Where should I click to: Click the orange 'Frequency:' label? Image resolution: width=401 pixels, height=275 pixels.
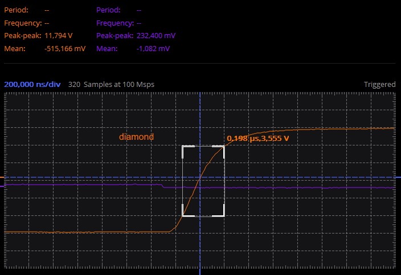click(x=23, y=23)
